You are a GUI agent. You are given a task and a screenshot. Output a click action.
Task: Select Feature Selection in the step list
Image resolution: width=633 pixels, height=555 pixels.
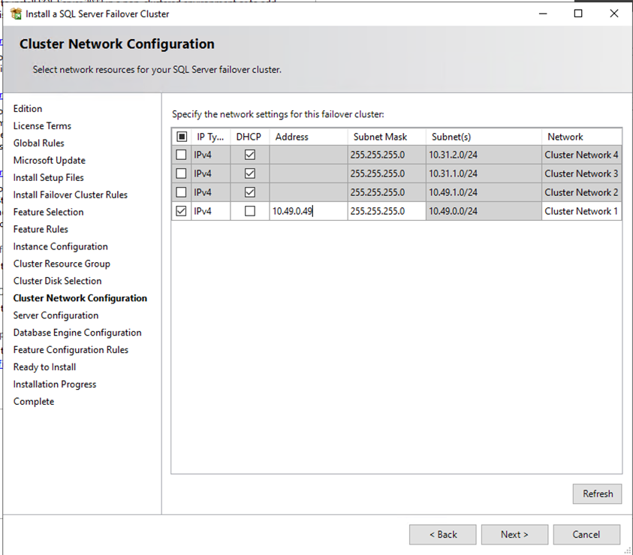click(48, 212)
